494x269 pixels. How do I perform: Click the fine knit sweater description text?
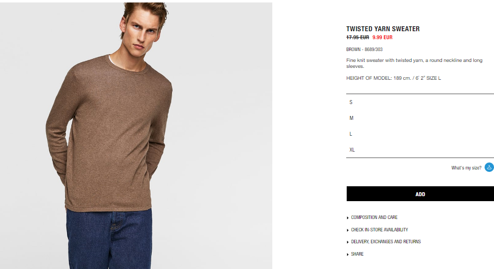click(x=414, y=63)
